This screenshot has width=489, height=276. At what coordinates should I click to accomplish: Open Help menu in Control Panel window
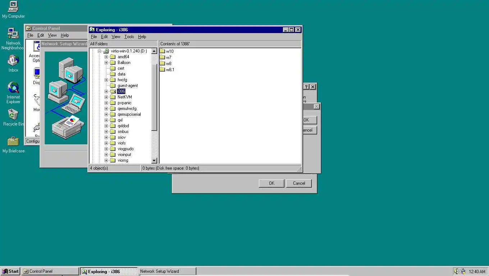[x=65, y=35]
